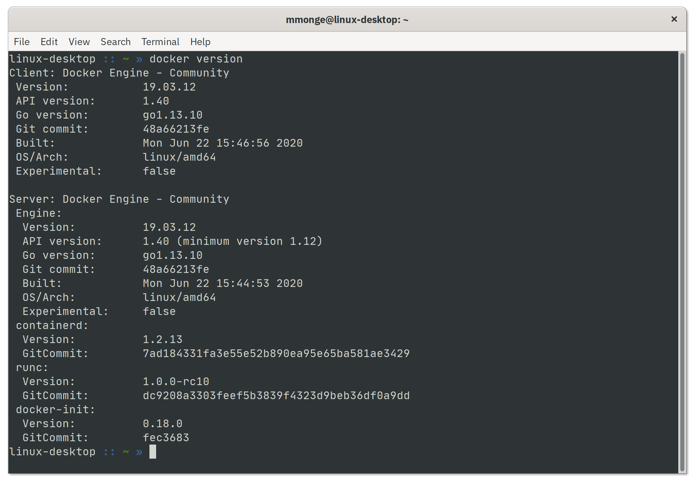Click client Go version go1.13.10
Image resolution: width=696 pixels, height=483 pixels.
click(172, 115)
